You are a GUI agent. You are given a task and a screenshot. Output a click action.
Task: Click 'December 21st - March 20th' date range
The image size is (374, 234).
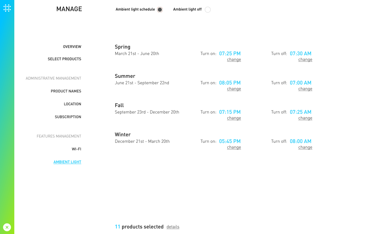point(142,141)
